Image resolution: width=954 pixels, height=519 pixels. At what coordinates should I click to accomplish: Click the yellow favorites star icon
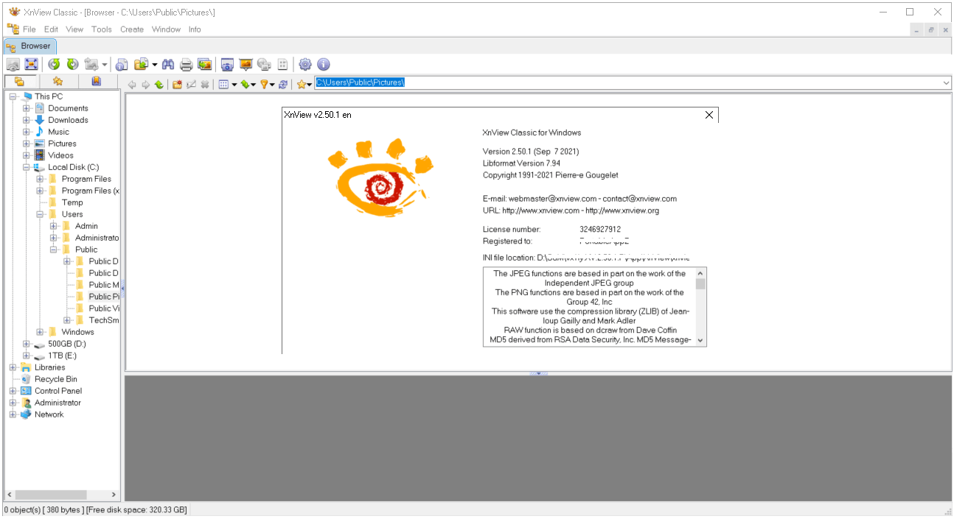click(x=302, y=84)
